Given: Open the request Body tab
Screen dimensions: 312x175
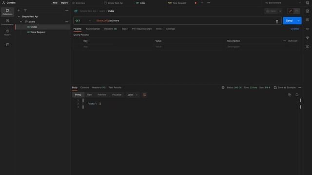Looking at the screenshot, I should coord(125,29).
